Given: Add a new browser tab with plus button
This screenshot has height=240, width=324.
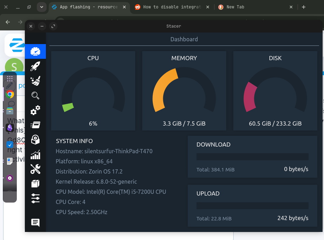Looking at the screenshot, I should point(304,7).
